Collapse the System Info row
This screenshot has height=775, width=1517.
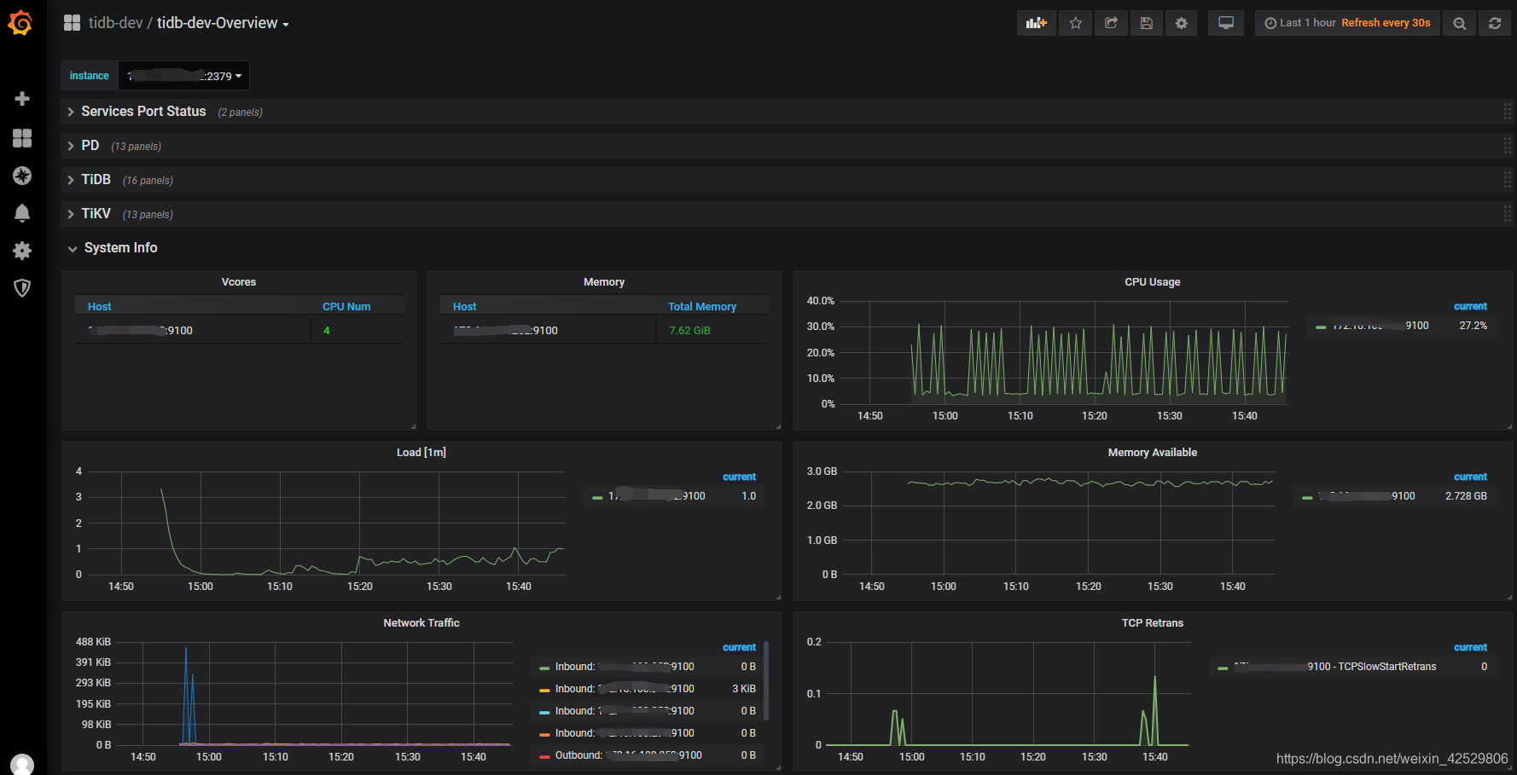(120, 248)
